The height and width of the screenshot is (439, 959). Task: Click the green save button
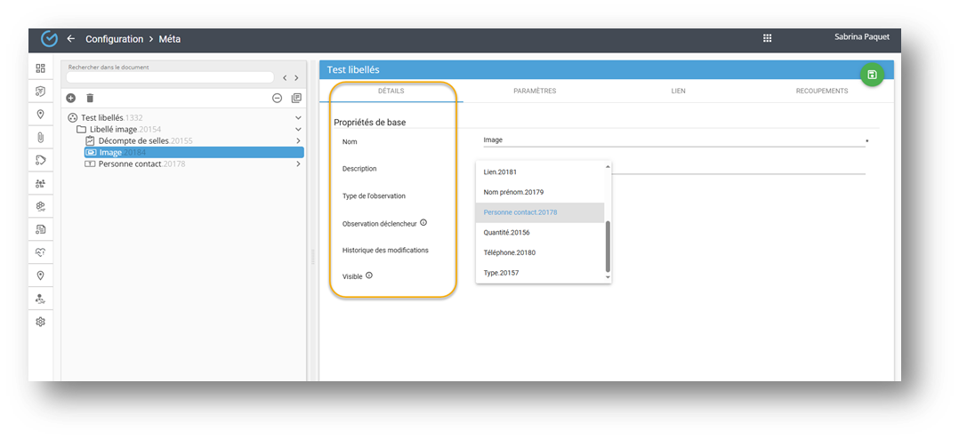(x=871, y=75)
